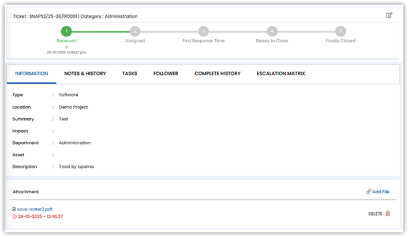Open the save-water2.pdf attachment link
The image size is (408, 237).
pyautogui.click(x=35, y=209)
